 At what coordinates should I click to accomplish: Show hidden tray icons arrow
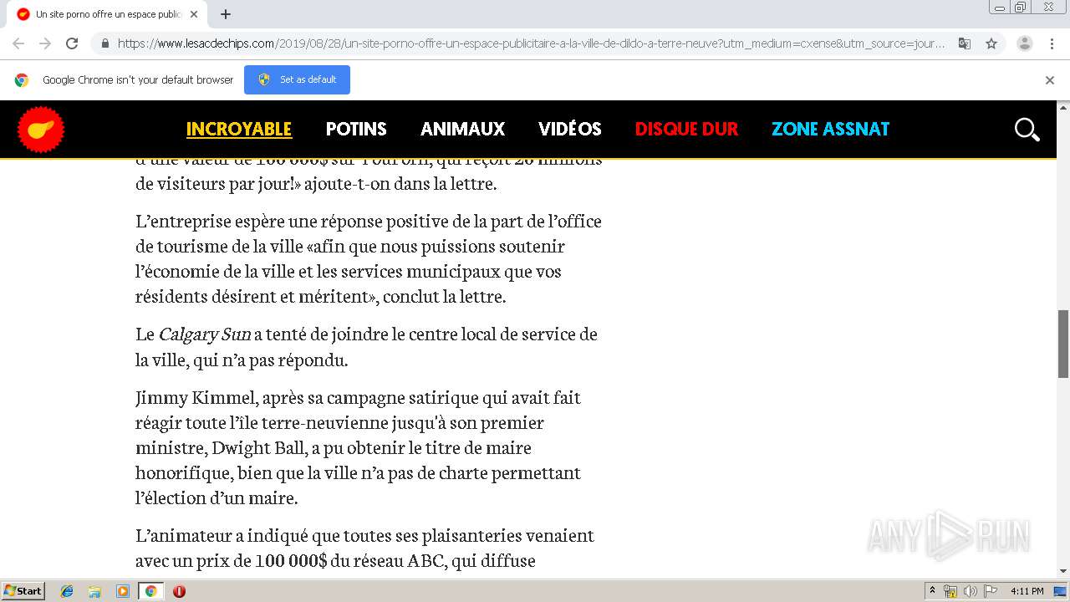(932, 591)
